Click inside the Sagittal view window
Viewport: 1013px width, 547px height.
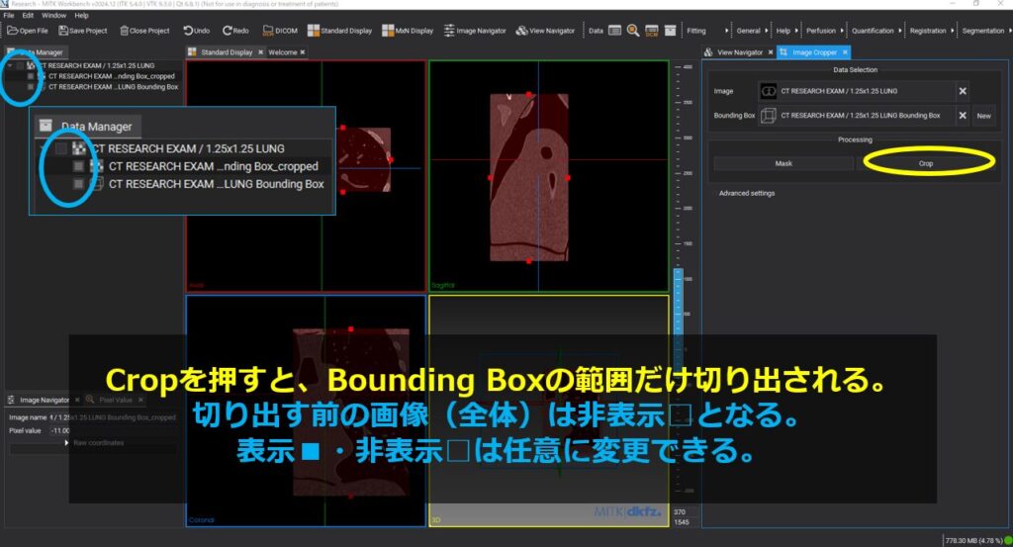[548, 176]
